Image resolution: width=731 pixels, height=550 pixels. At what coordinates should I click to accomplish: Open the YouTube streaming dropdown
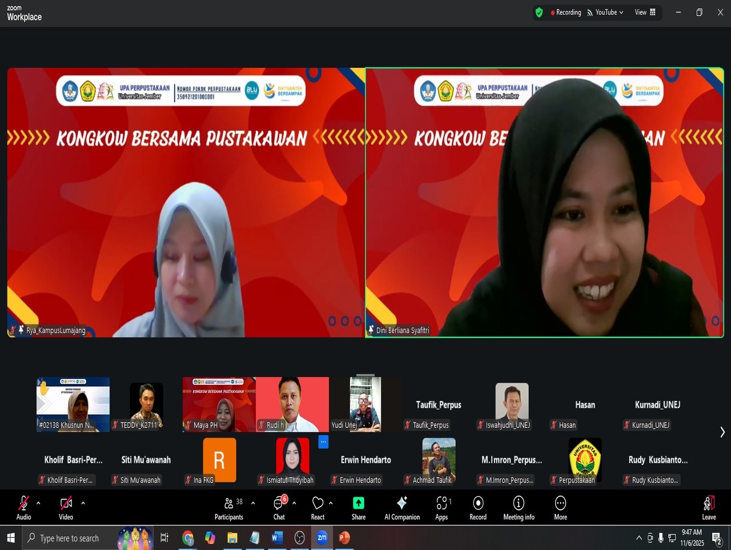pos(605,13)
